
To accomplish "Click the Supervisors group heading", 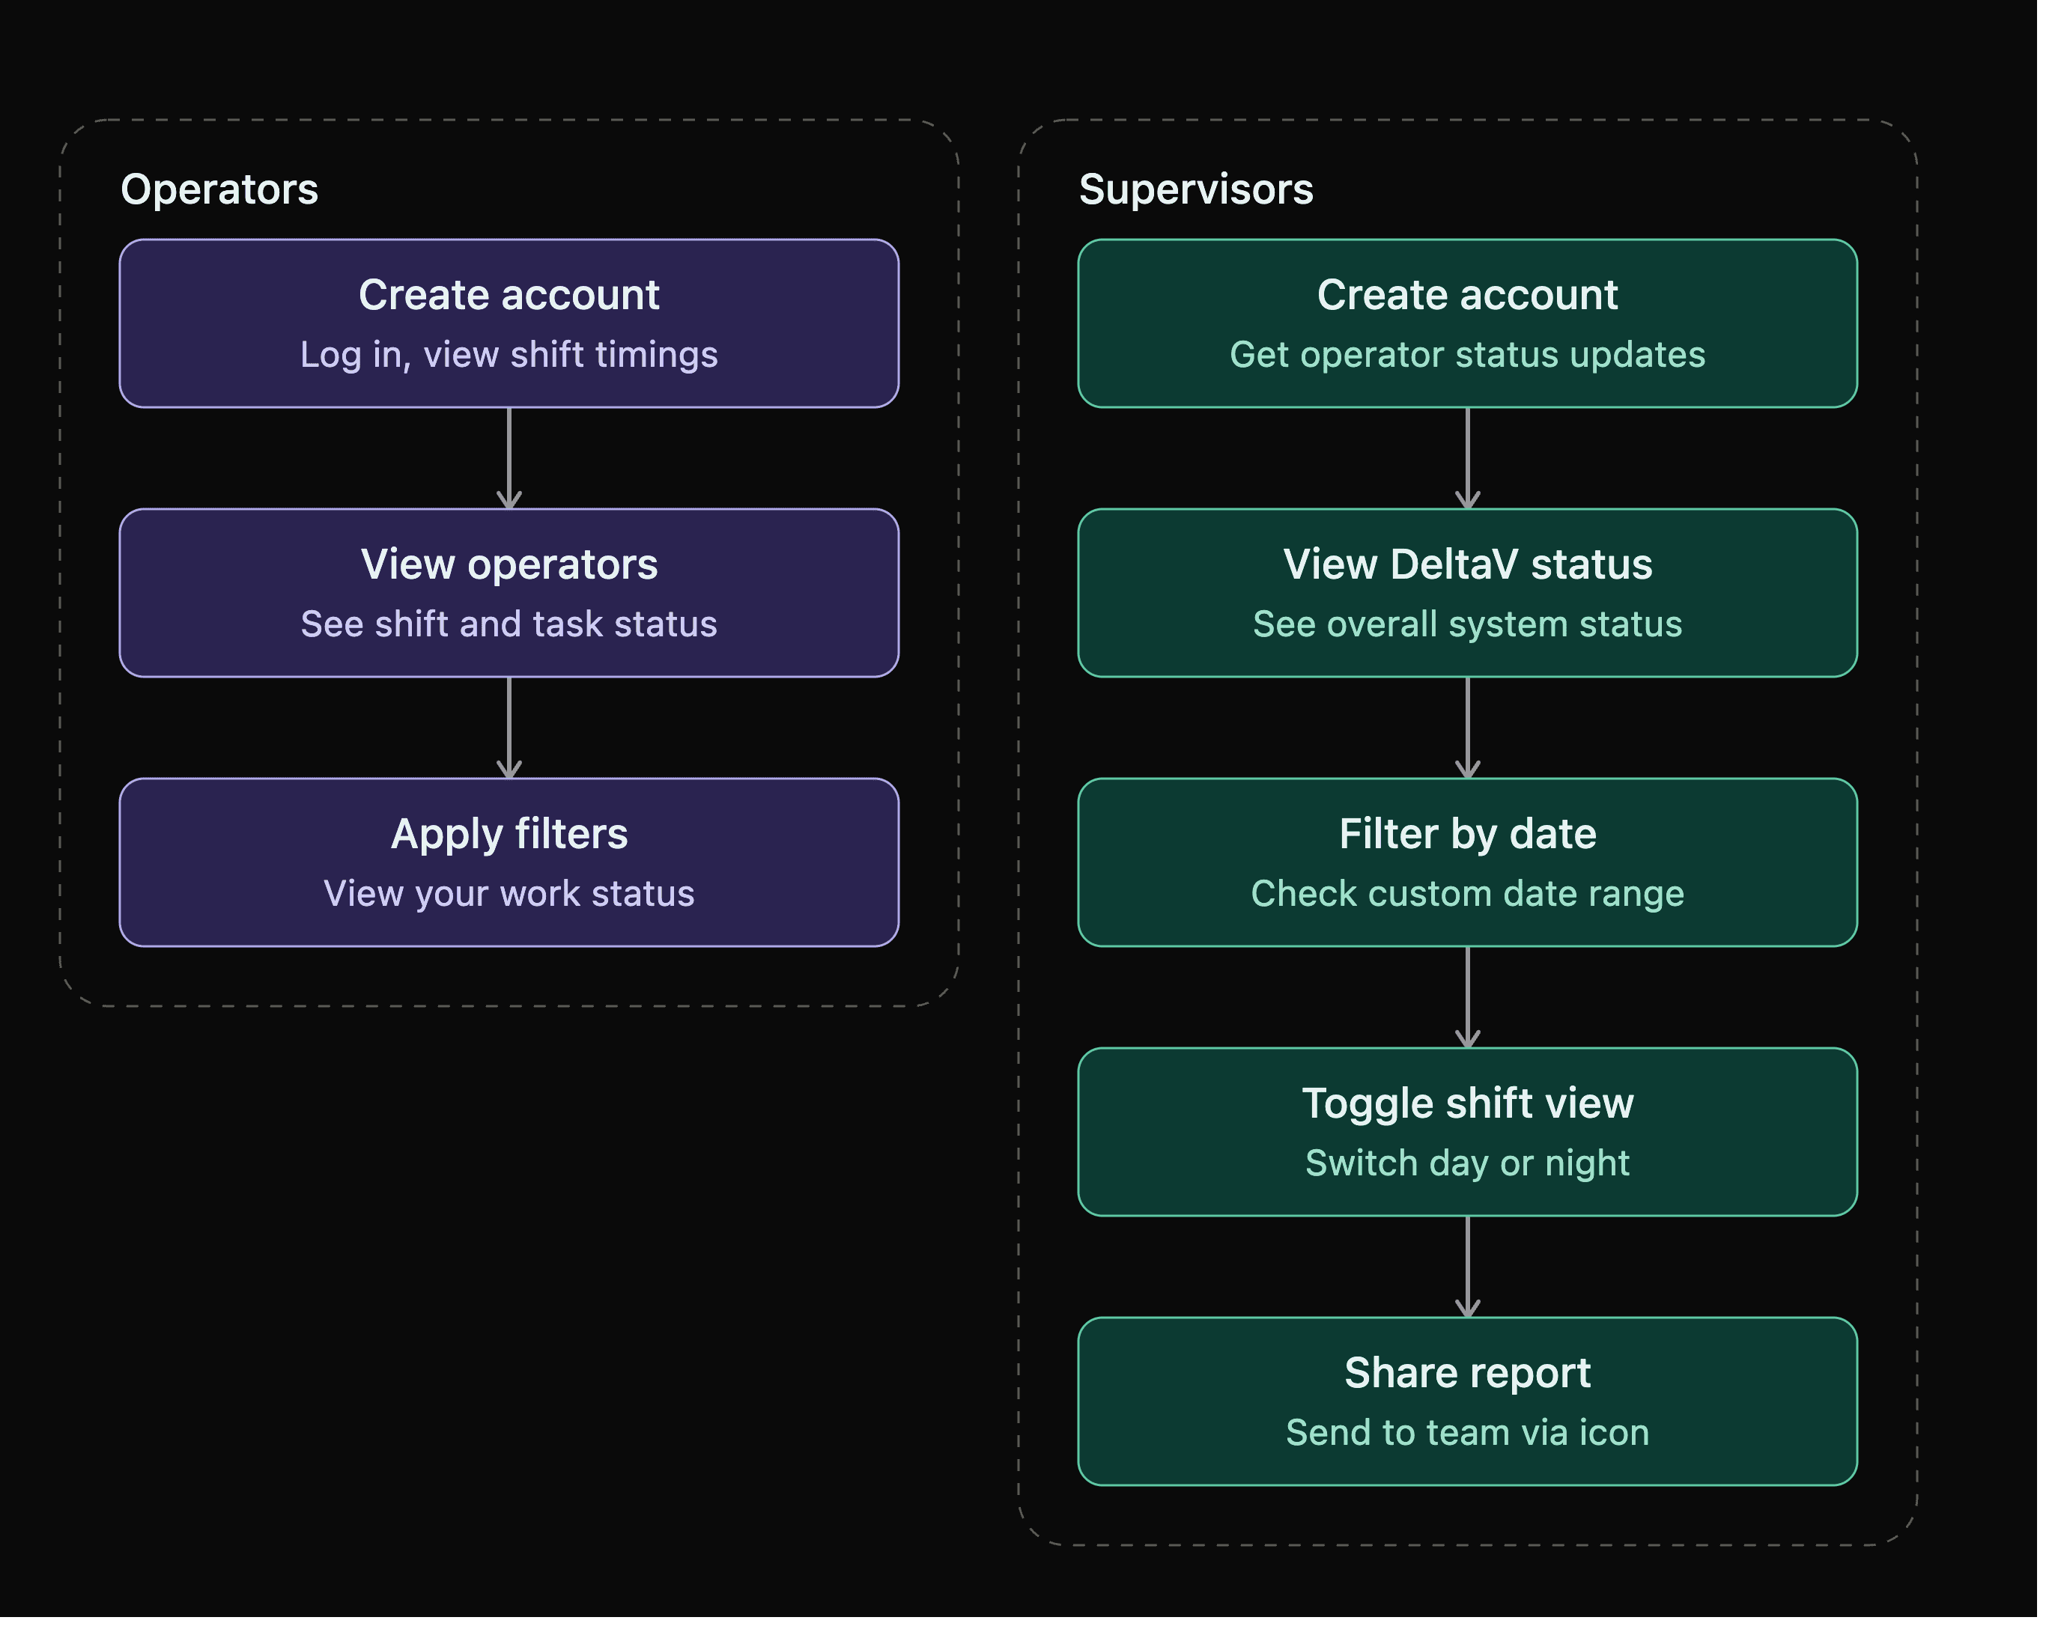I will pos(1195,189).
